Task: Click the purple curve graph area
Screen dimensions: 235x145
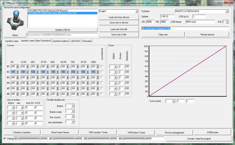Action: pyautogui.click(x=188, y=71)
